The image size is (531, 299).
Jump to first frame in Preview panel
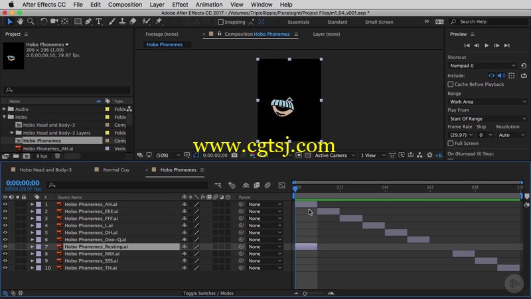click(467, 45)
